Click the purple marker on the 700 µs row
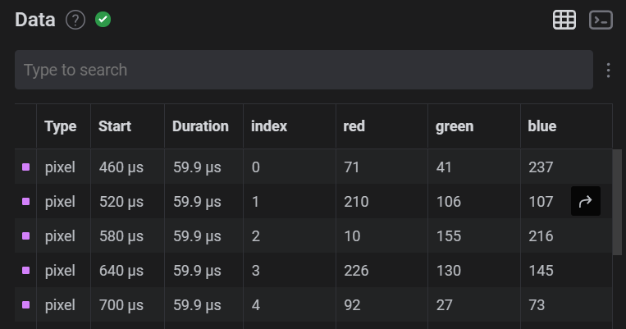 pos(26,304)
